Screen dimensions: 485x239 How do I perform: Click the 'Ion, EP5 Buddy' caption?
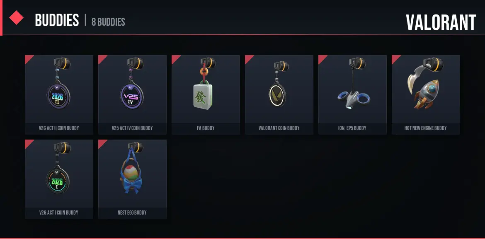tap(352, 128)
